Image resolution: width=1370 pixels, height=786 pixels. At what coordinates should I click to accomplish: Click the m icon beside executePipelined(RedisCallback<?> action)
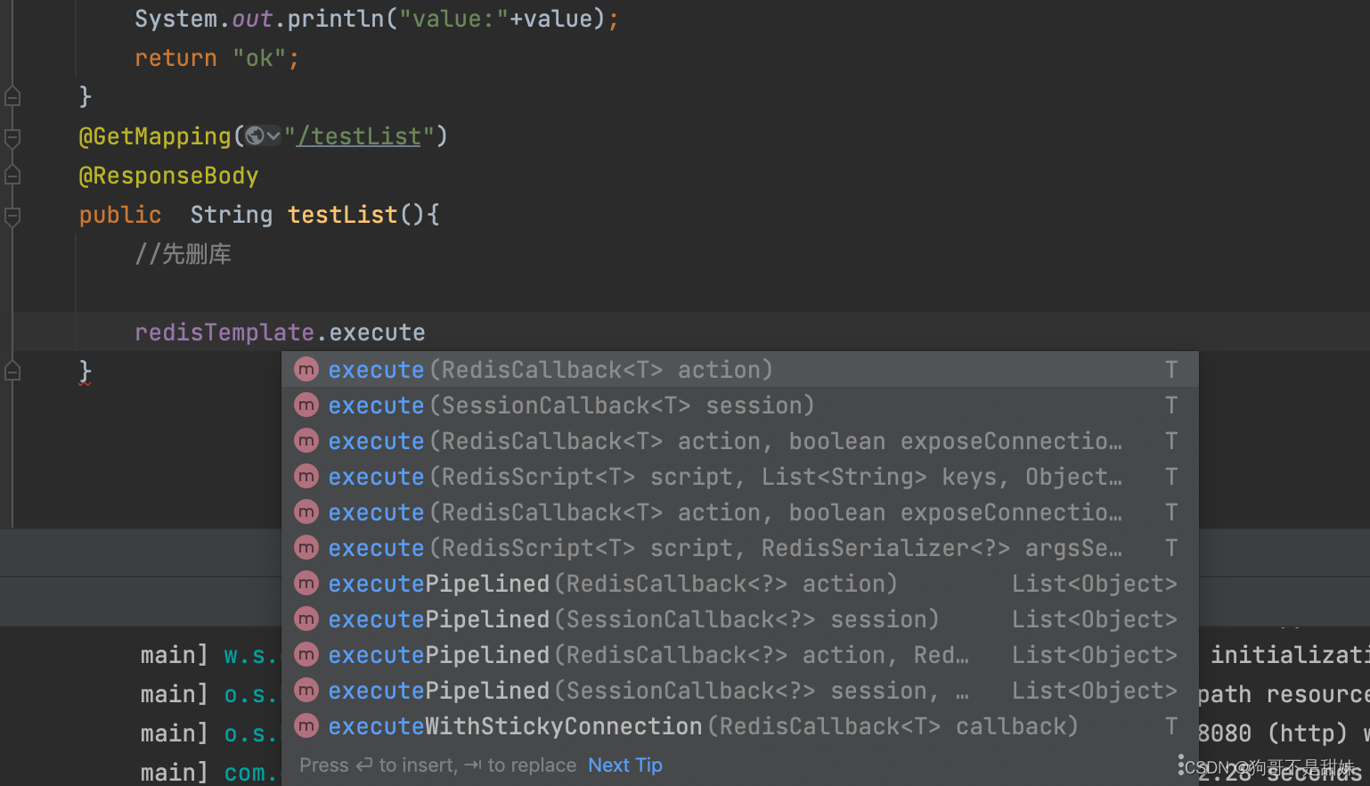click(x=306, y=583)
